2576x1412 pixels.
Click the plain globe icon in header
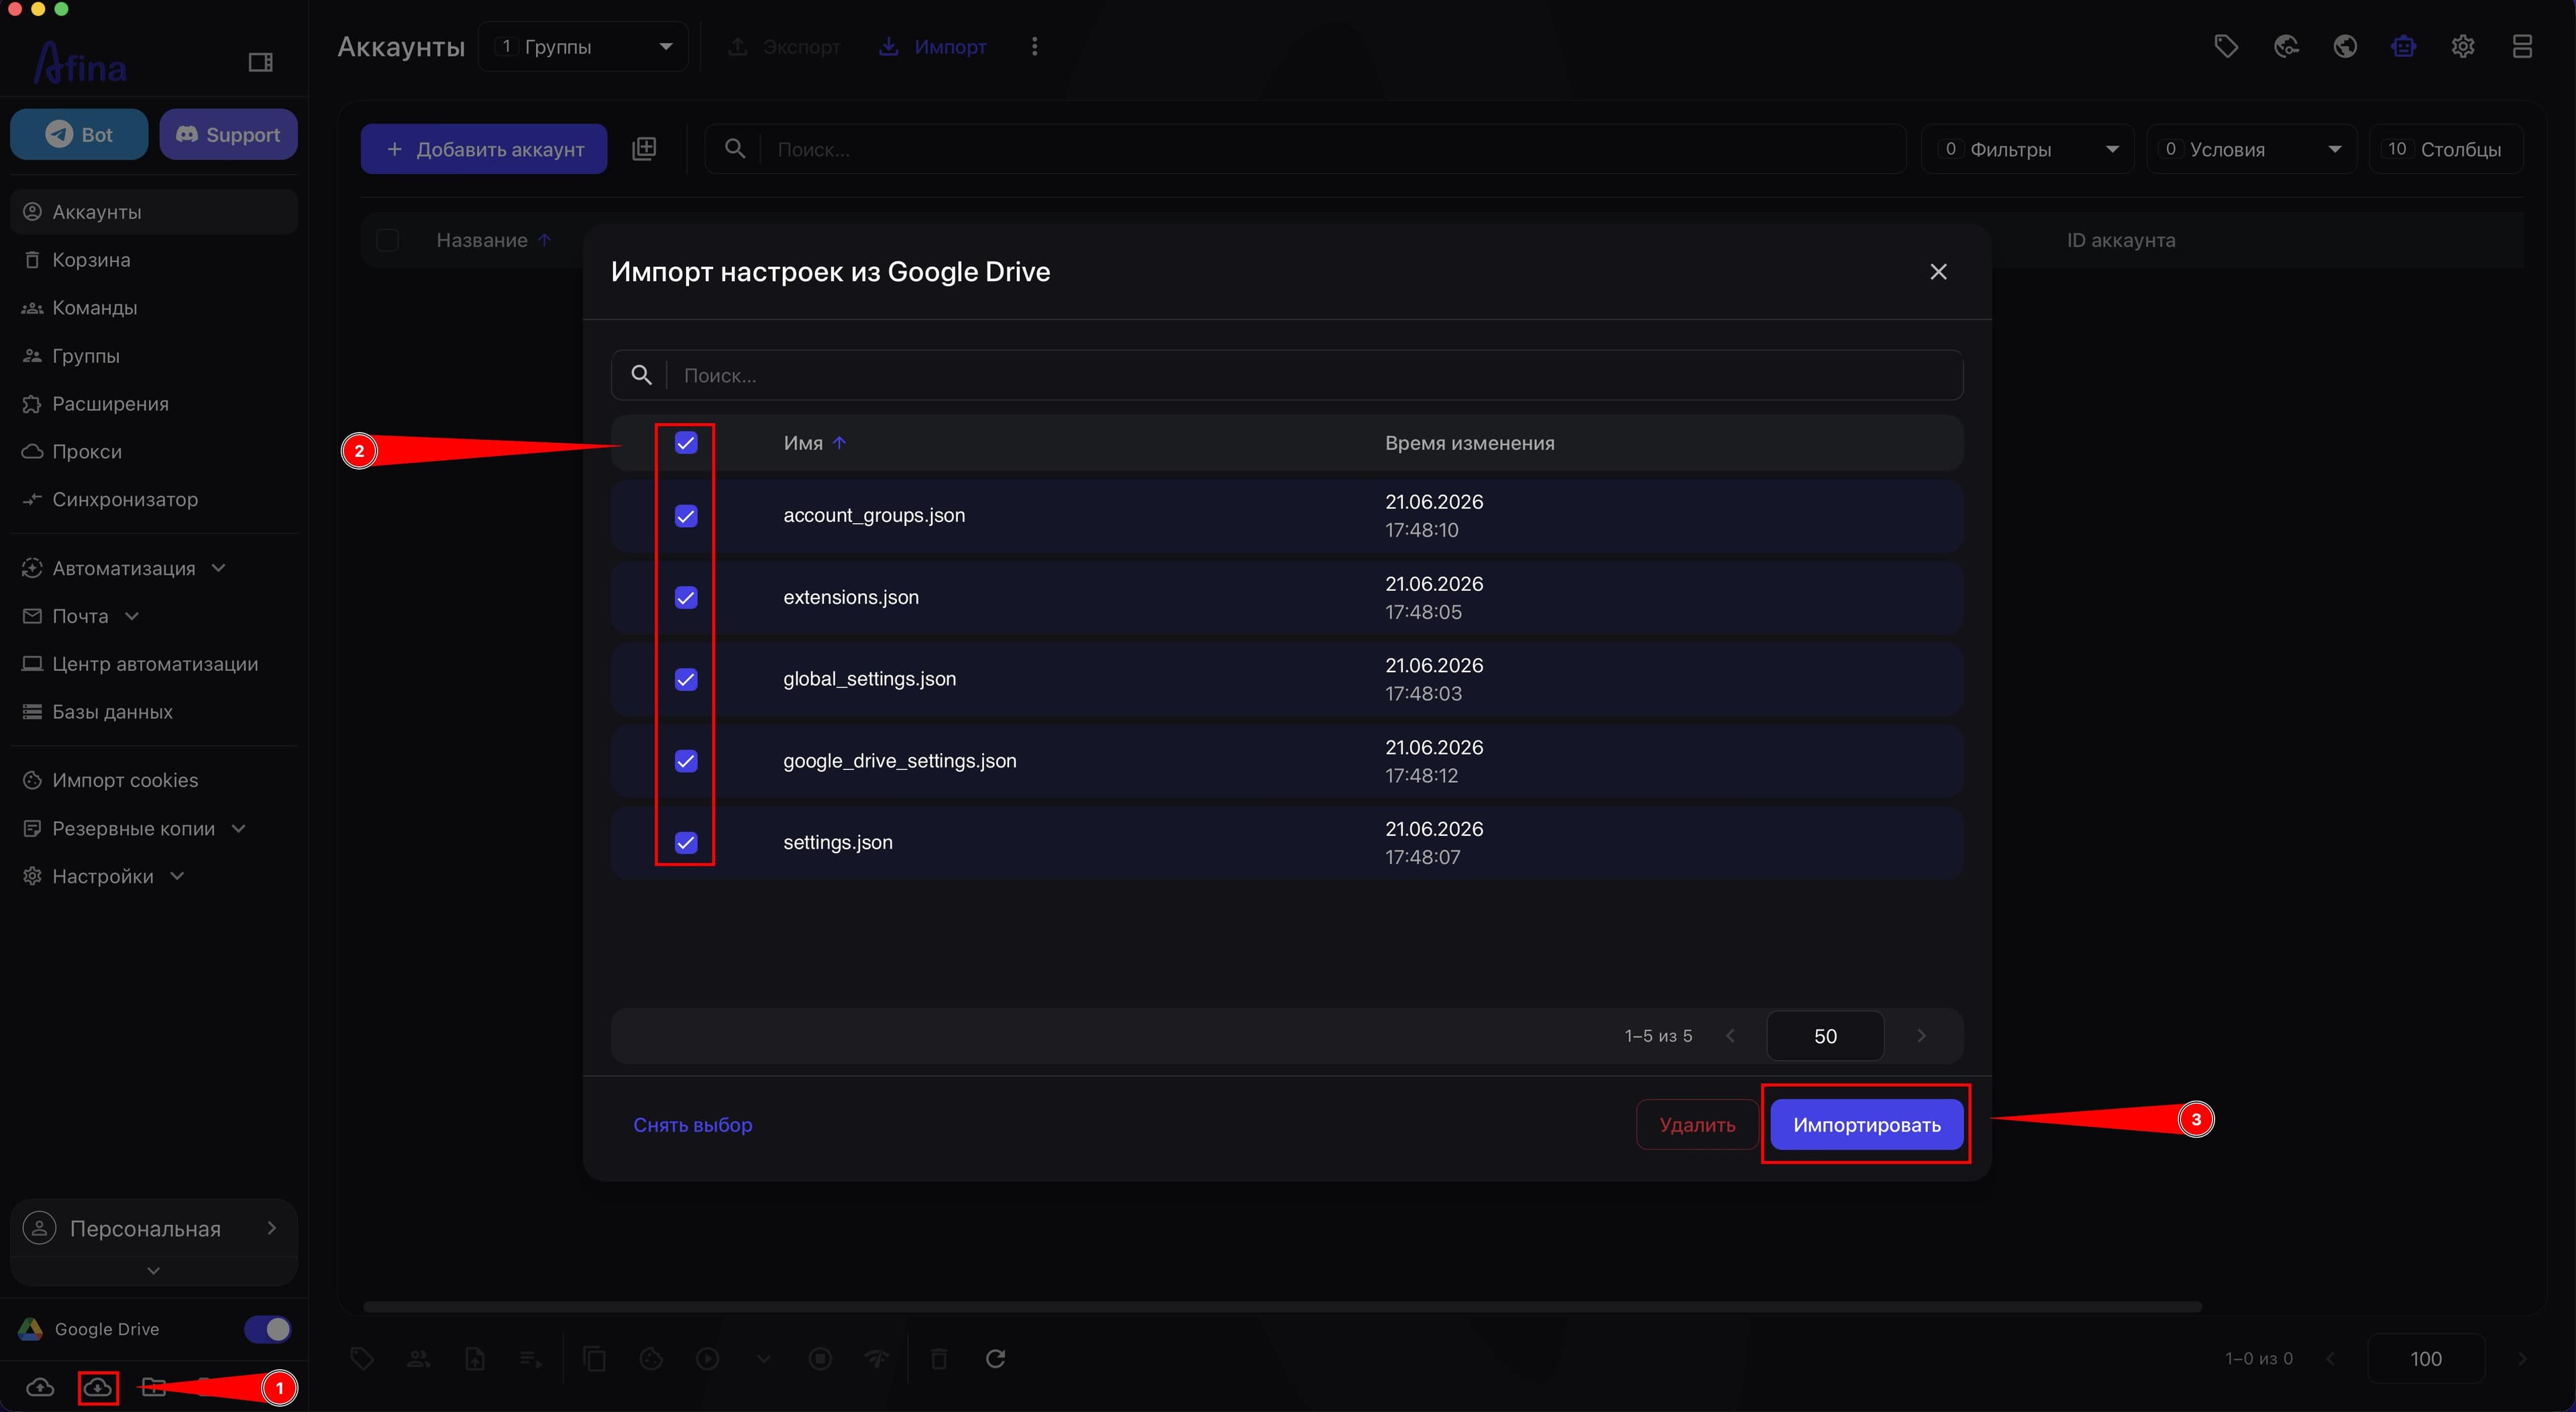[2345, 46]
